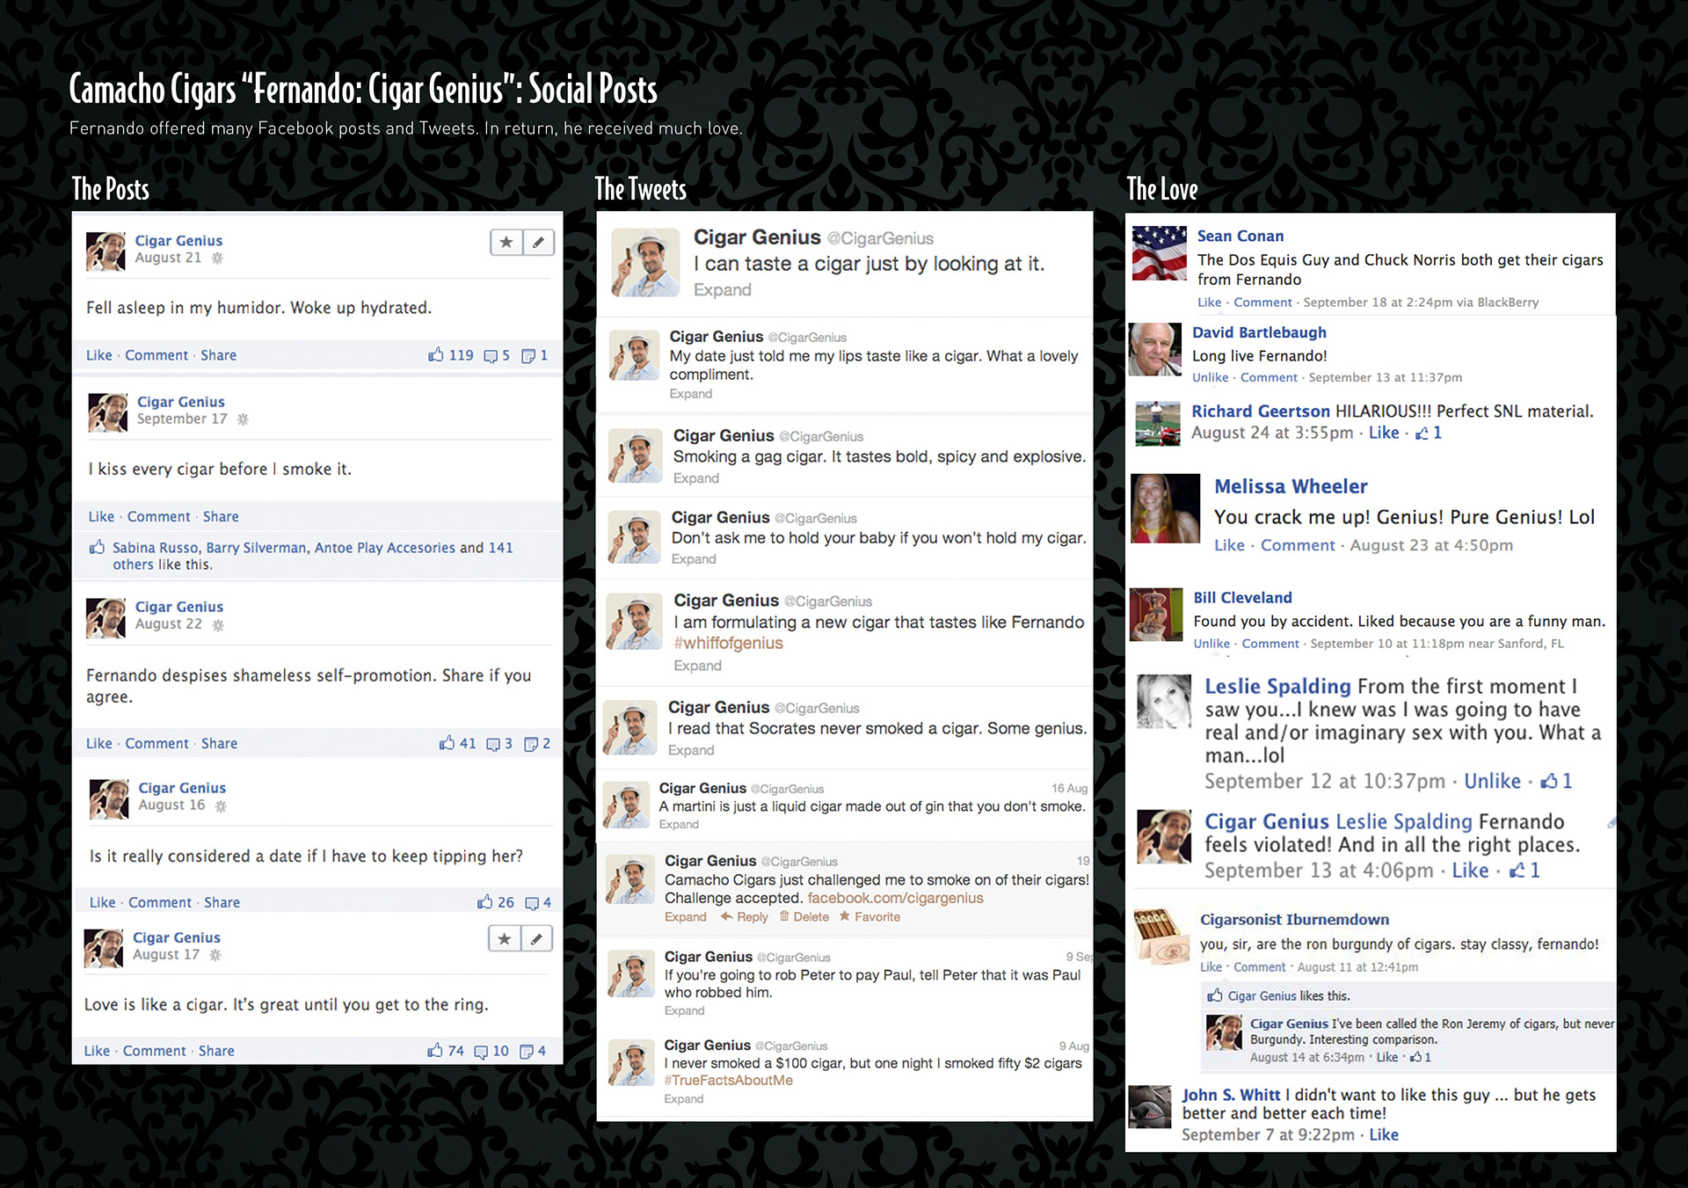Click Comment on 'kiss every cigar' post
Screen dimensions: 1688x1188
(159, 517)
